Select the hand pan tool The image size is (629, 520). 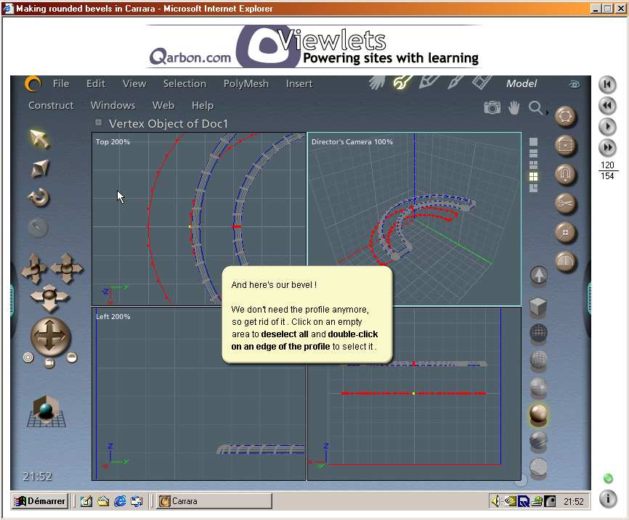pyautogui.click(x=514, y=108)
